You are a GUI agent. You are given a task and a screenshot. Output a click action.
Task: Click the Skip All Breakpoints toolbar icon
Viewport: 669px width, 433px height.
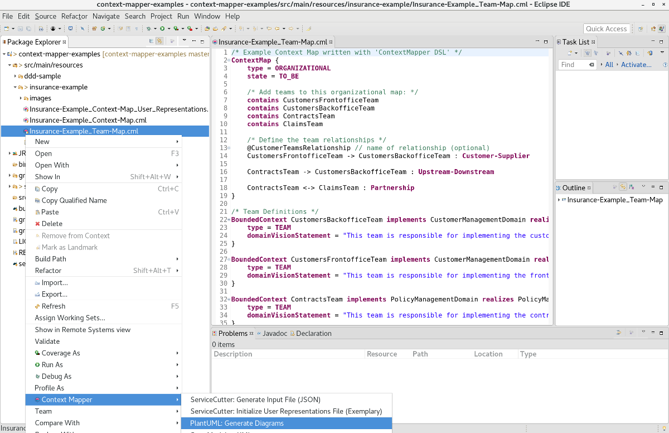pyautogui.click(x=82, y=29)
